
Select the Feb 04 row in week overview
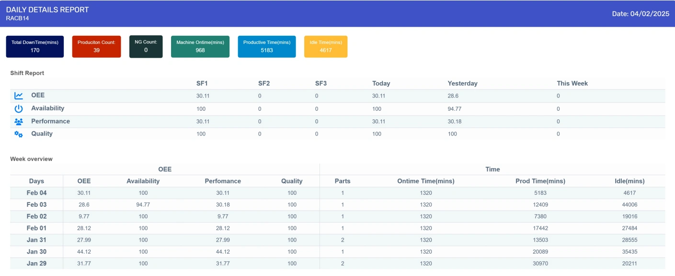pos(36,192)
